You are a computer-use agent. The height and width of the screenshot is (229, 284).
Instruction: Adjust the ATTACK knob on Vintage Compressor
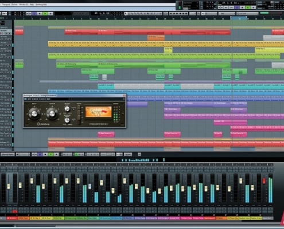click(67, 109)
